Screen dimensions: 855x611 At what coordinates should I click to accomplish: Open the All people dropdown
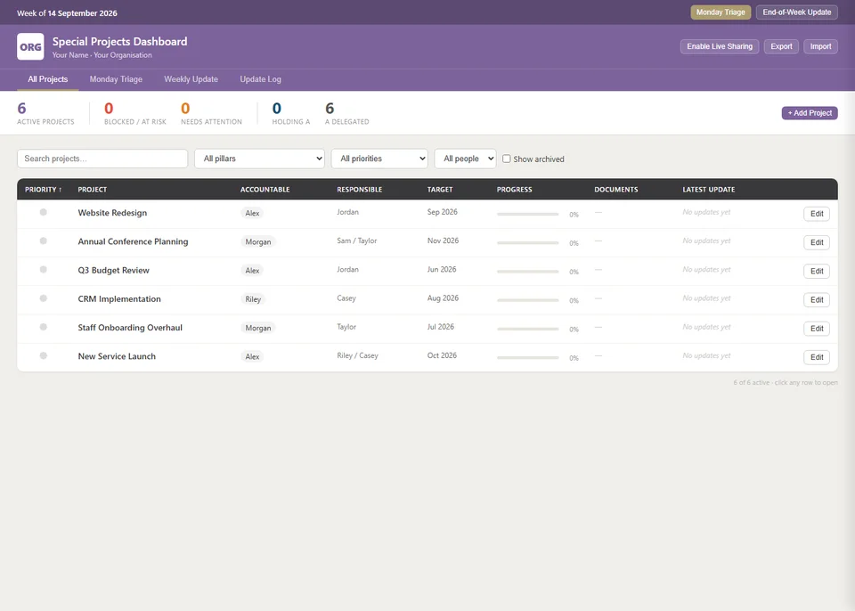tap(466, 159)
